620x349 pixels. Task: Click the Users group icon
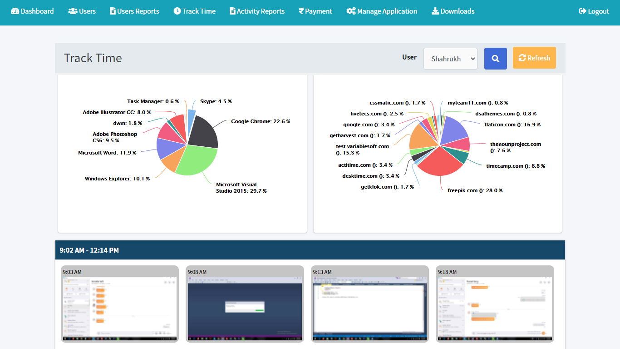[x=73, y=11]
